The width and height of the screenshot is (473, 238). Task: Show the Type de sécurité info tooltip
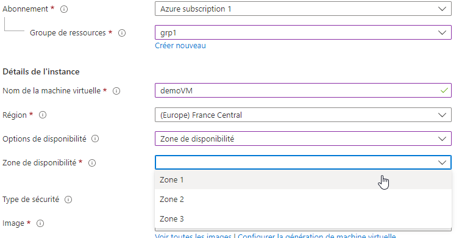[x=68, y=200]
